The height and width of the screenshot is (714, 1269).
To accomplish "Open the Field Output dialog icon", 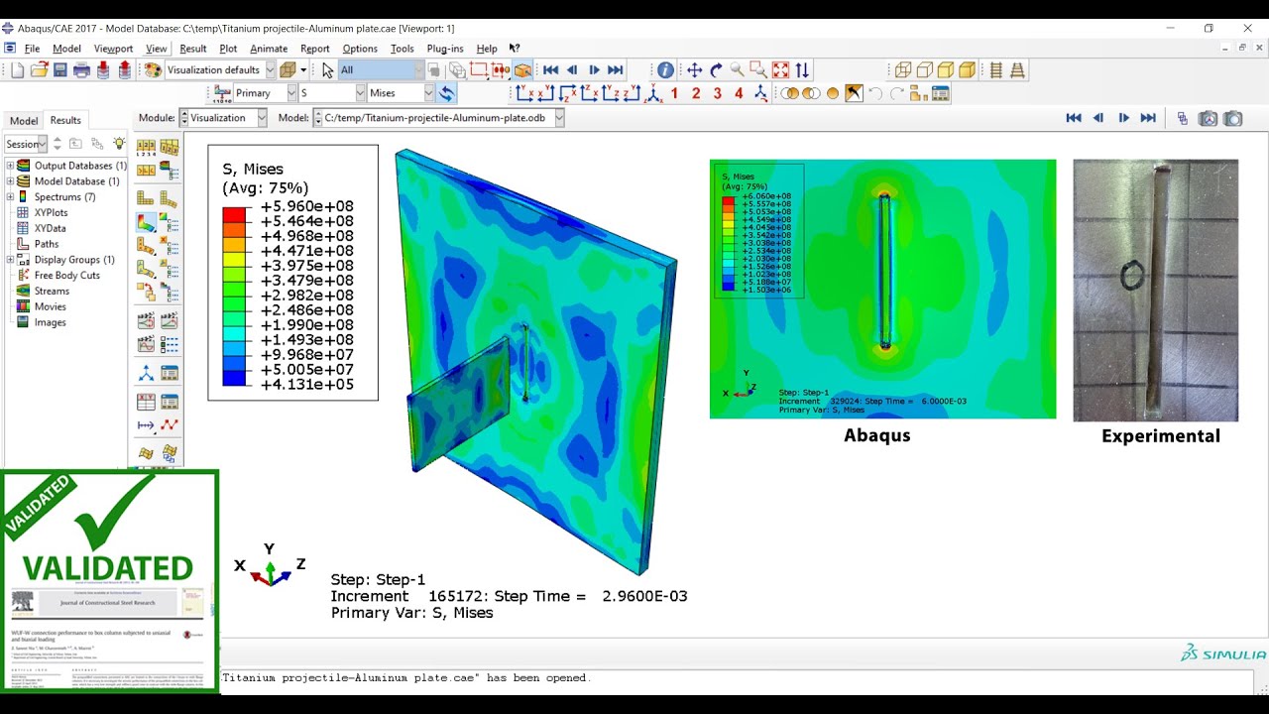I will coord(222,93).
